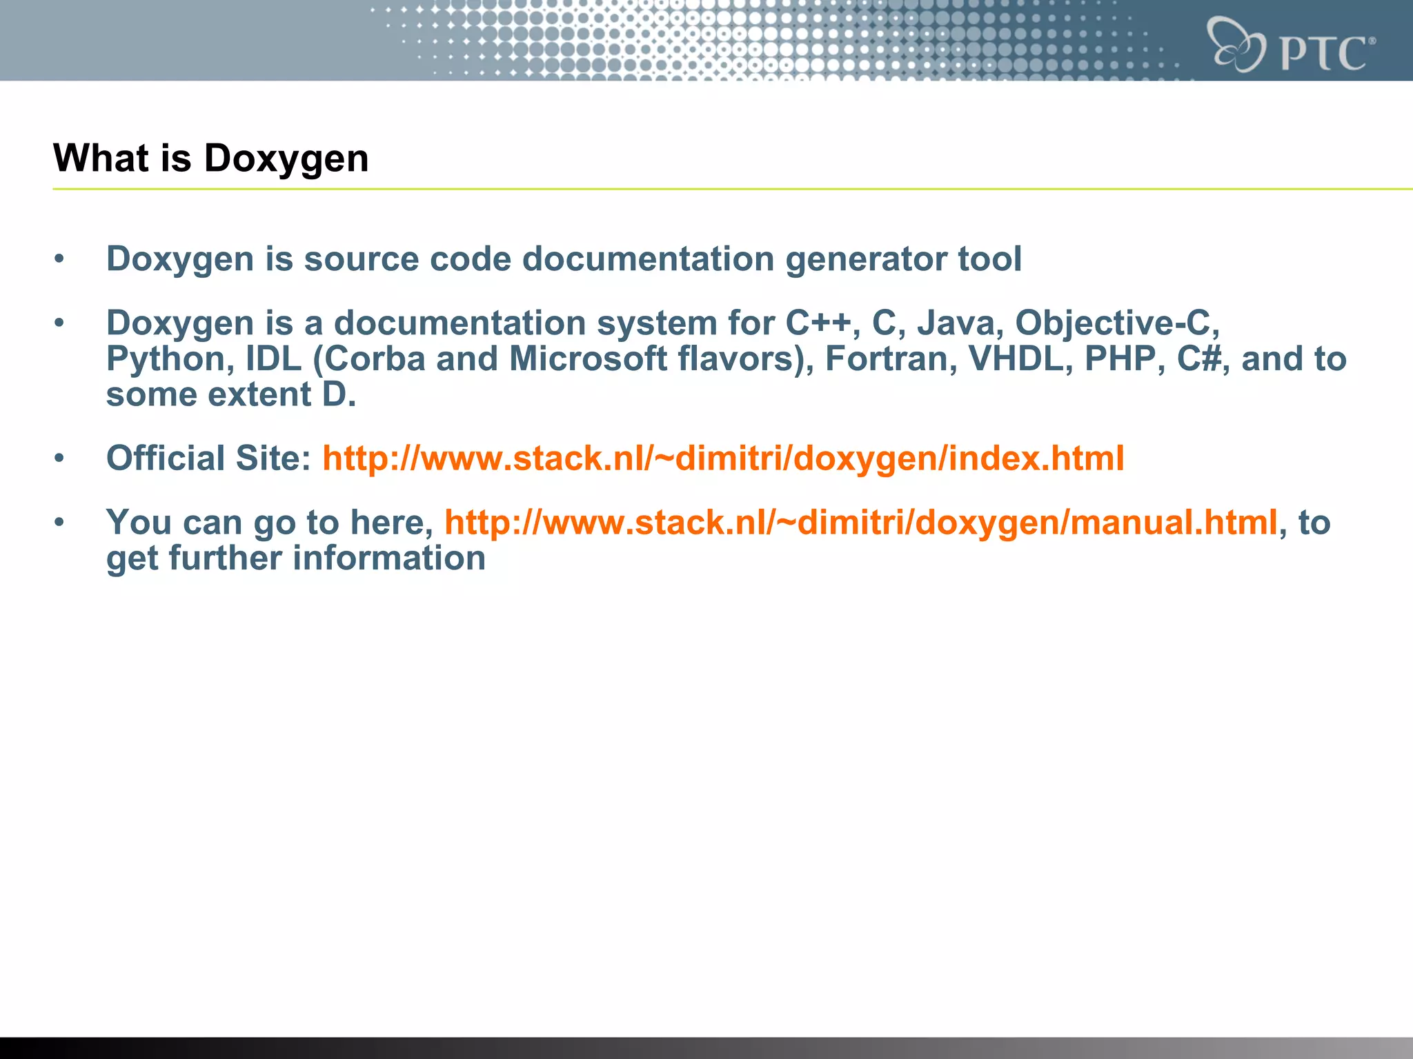Click the text 'Objective-C' in second bullet
Screen dimensions: 1413x1059
1111,323
